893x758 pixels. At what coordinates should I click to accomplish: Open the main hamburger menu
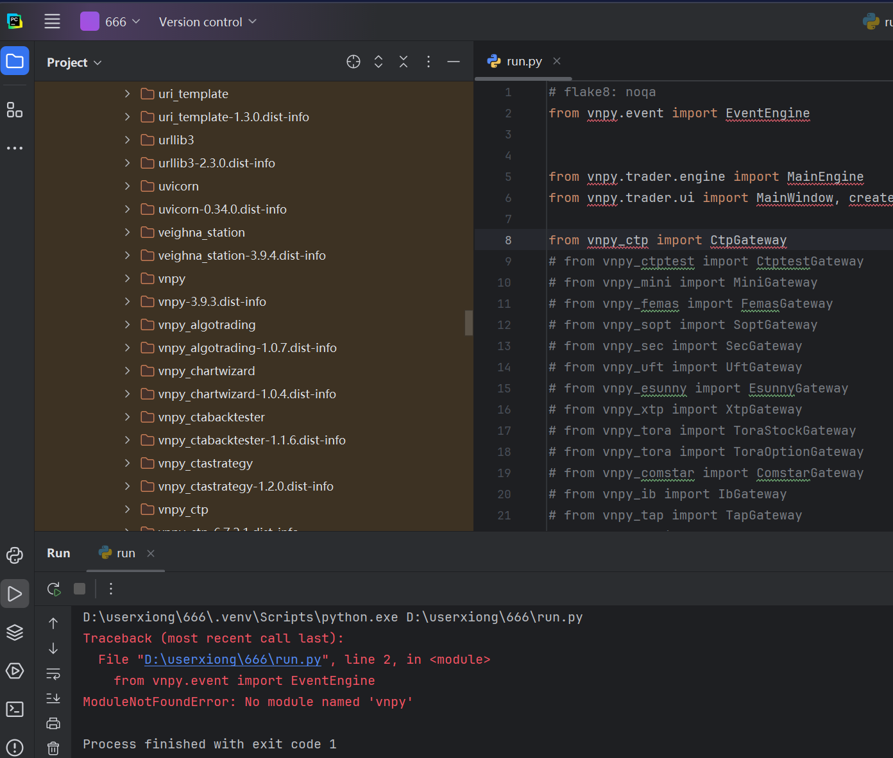tap(52, 21)
